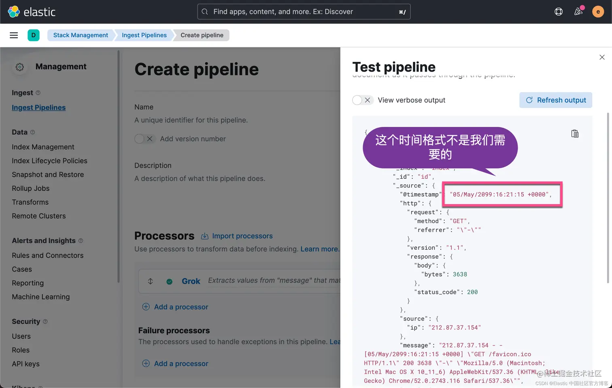Click the "bytes": 3638 value

pyautogui.click(x=460, y=274)
